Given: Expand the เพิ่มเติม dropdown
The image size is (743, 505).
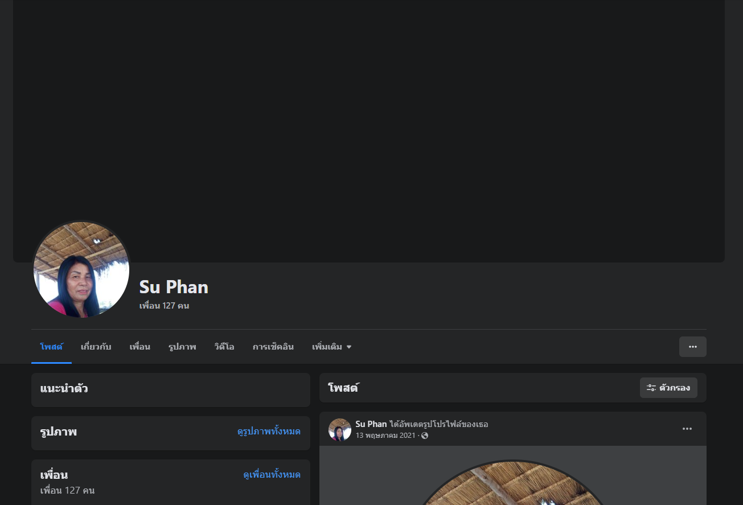Looking at the screenshot, I should coord(332,347).
